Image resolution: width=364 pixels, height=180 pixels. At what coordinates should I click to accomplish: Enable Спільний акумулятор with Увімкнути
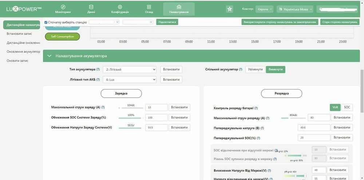(256, 69)
